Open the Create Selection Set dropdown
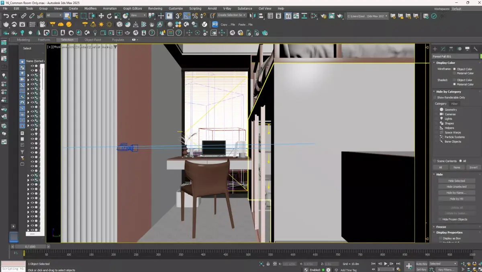 [x=232, y=15]
